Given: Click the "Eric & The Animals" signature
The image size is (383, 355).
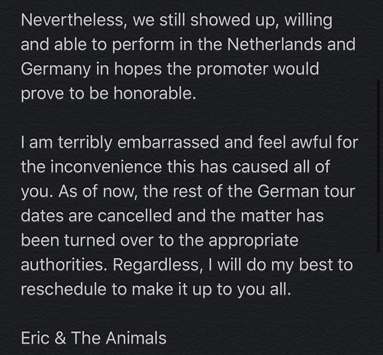Looking at the screenshot, I should [x=93, y=338].
